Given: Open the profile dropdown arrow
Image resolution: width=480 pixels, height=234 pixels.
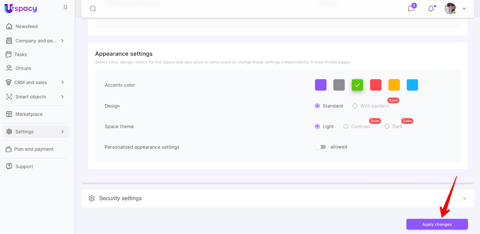Looking at the screenshot, I should pyautogui.click(x=464, y=9).
